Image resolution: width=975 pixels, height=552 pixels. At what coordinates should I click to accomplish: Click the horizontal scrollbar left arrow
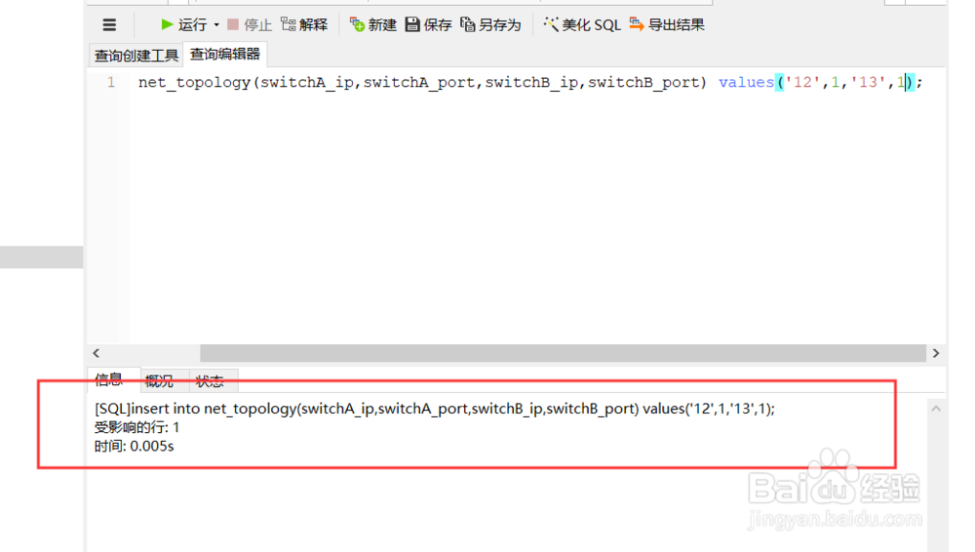(97, 353)
